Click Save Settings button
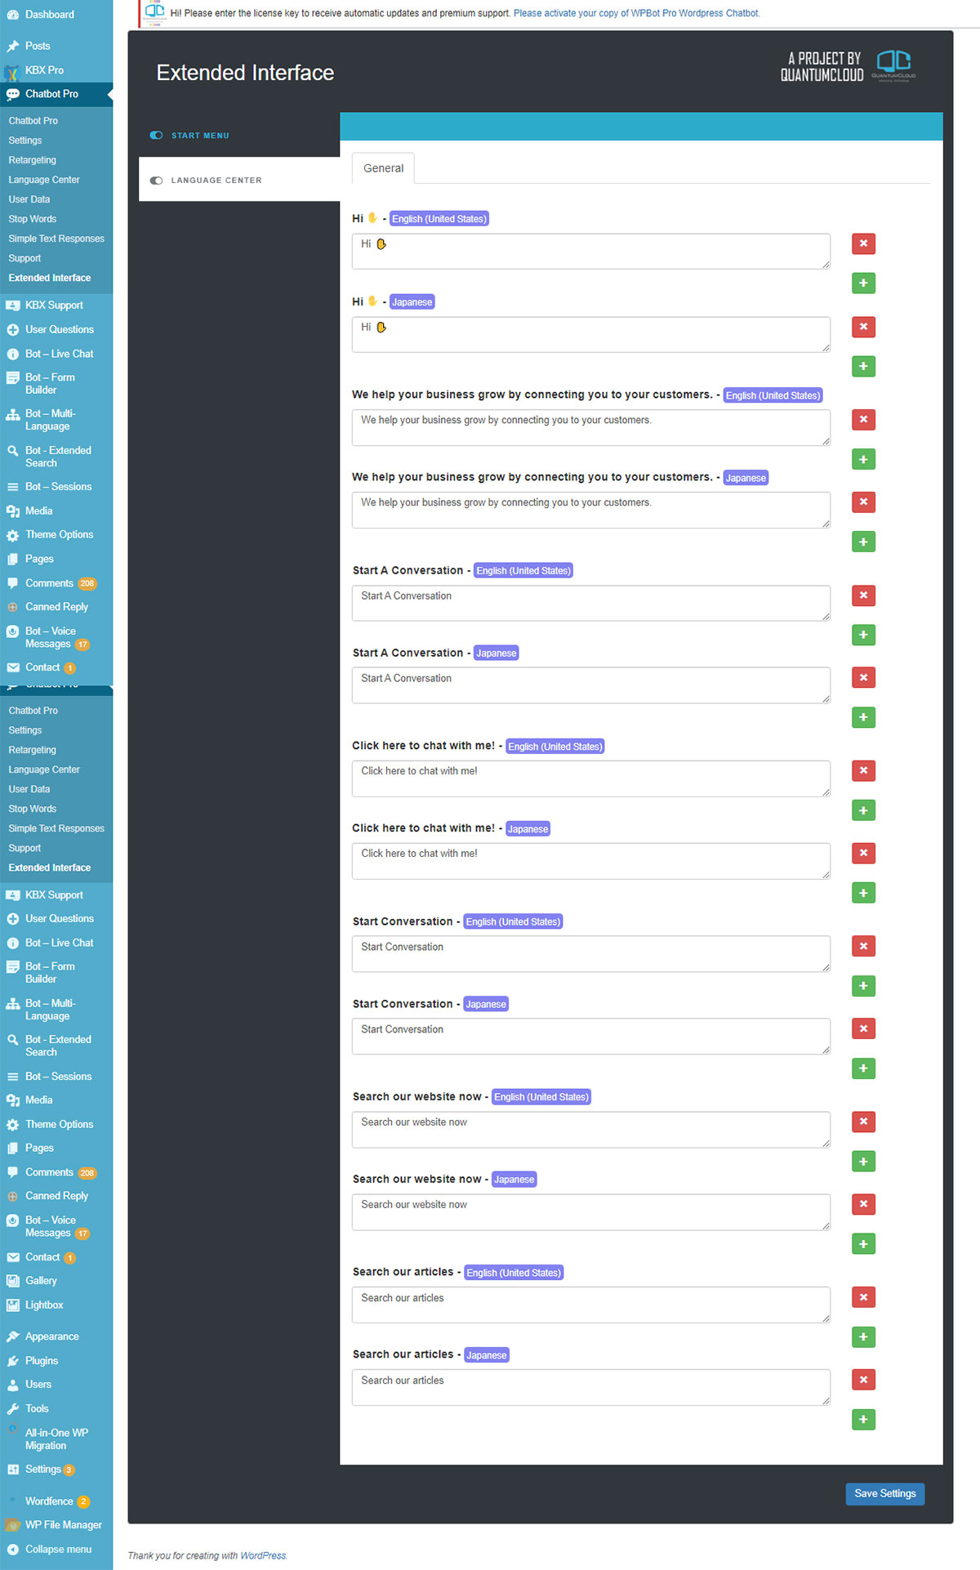This screenshot has width=980, height=1570. [885, 1493]
